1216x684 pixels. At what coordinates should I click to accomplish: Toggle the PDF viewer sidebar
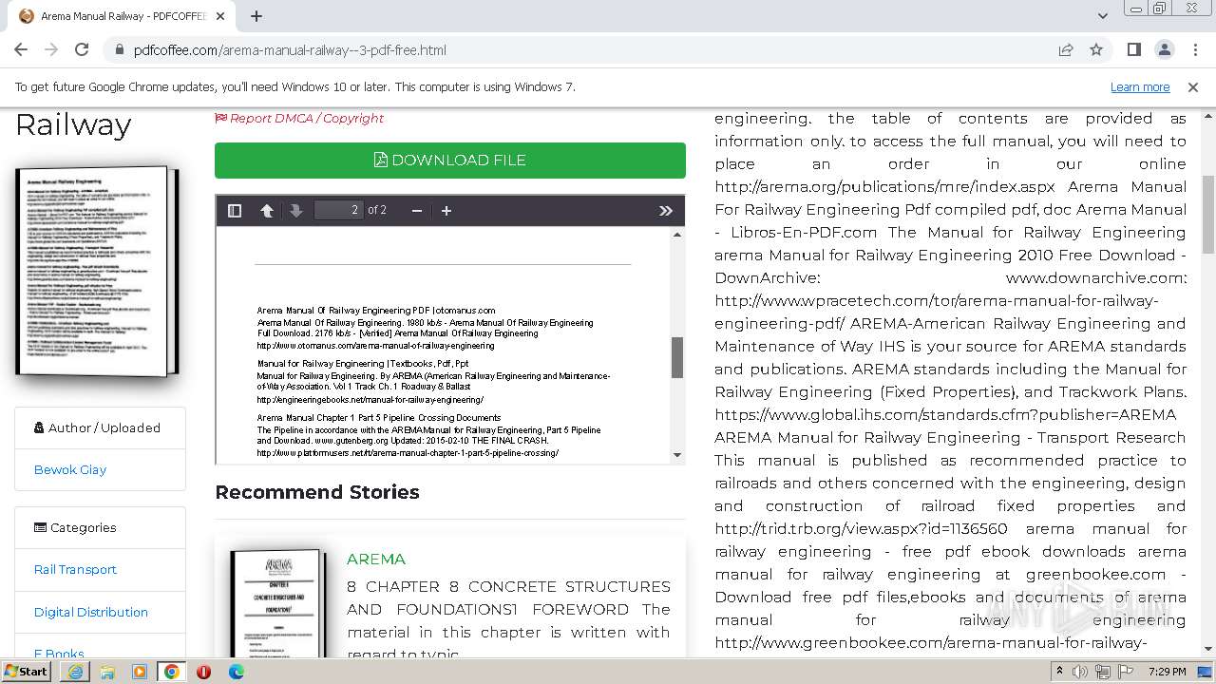(235, 211)
